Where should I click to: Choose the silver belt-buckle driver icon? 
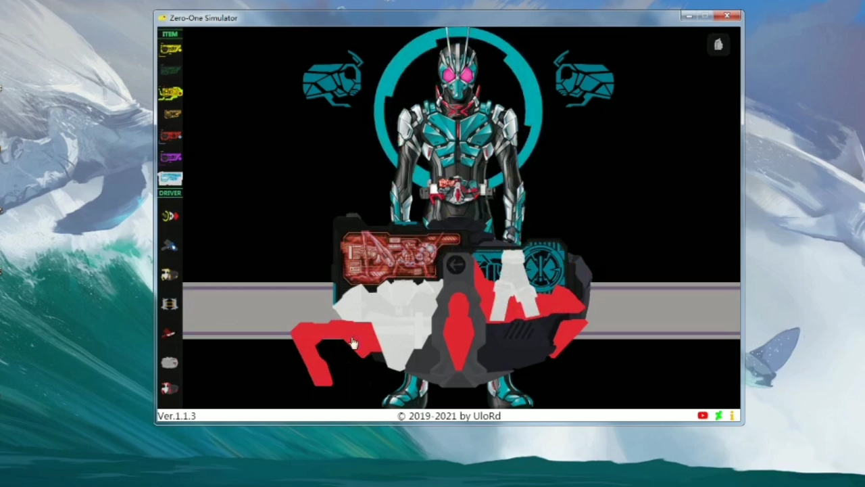click(x=170, y=304)
